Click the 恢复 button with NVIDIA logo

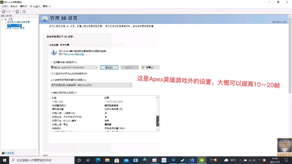click(150, 67)
